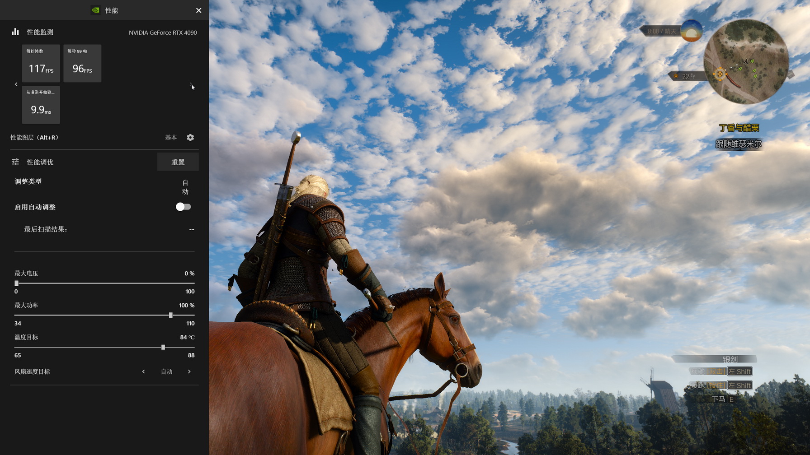Select the 96 FPS 99% tile
This screenshot has width=810, height=455.
click(x=82, y=63)
